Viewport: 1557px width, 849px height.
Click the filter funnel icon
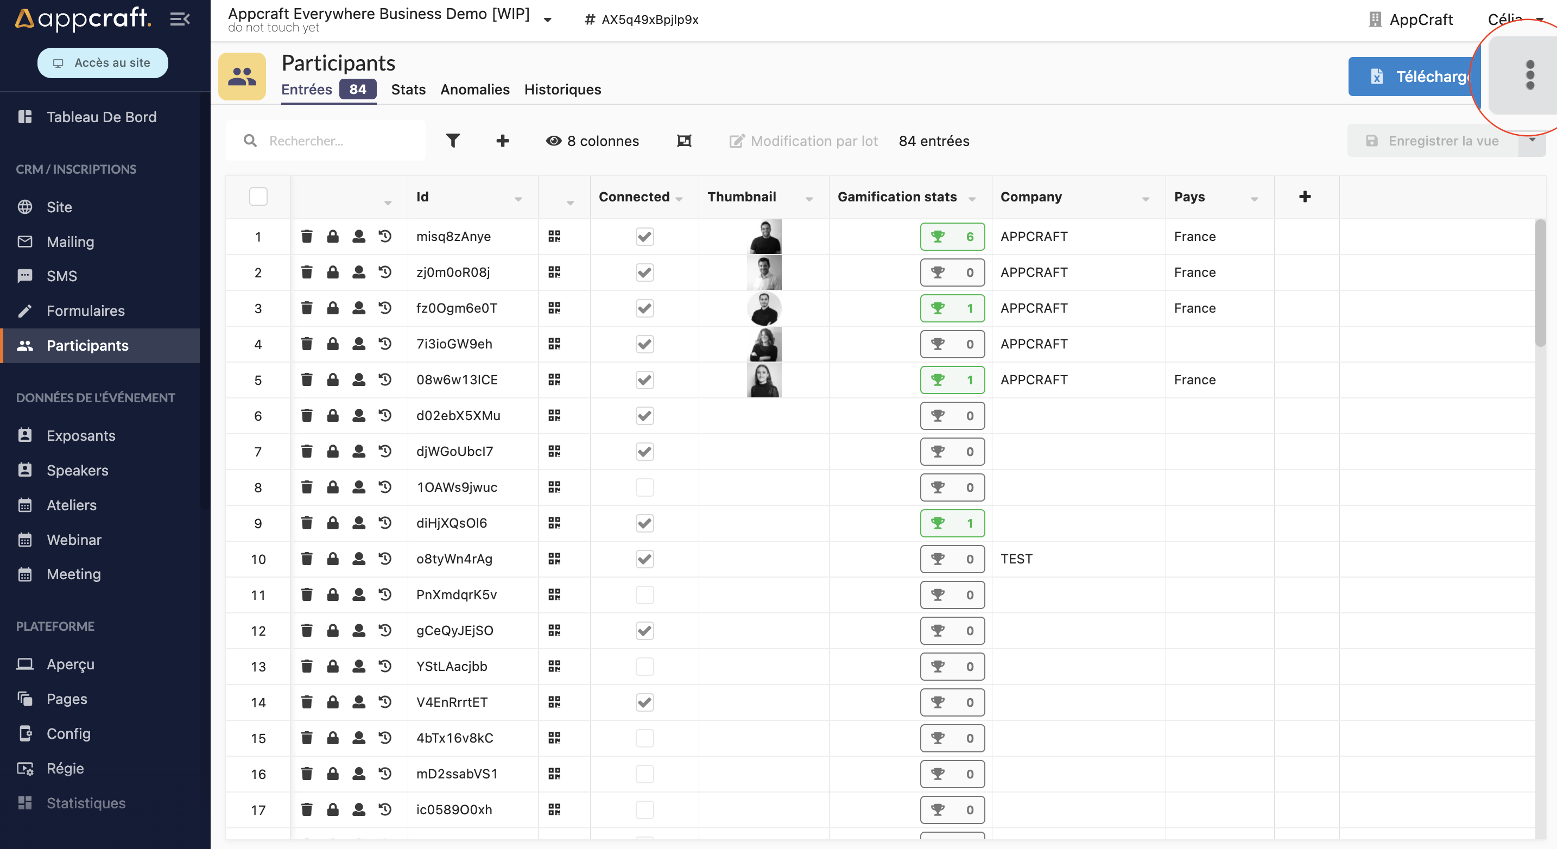coord(453,141)
